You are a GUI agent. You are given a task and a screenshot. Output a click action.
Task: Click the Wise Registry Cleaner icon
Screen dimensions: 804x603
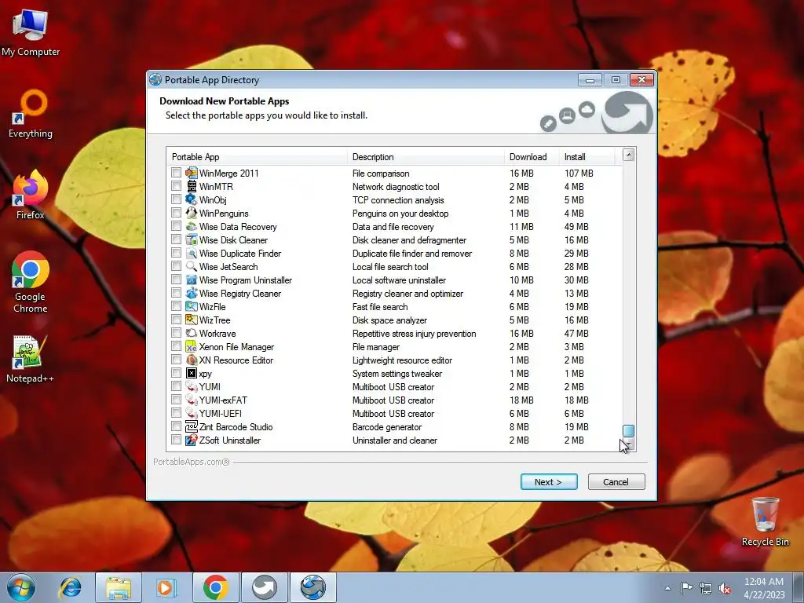(x=192, y=293)
